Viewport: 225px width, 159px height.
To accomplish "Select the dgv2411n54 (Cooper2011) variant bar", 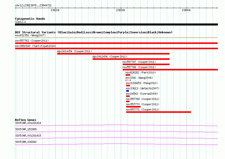I will click(x=131, y=59).
